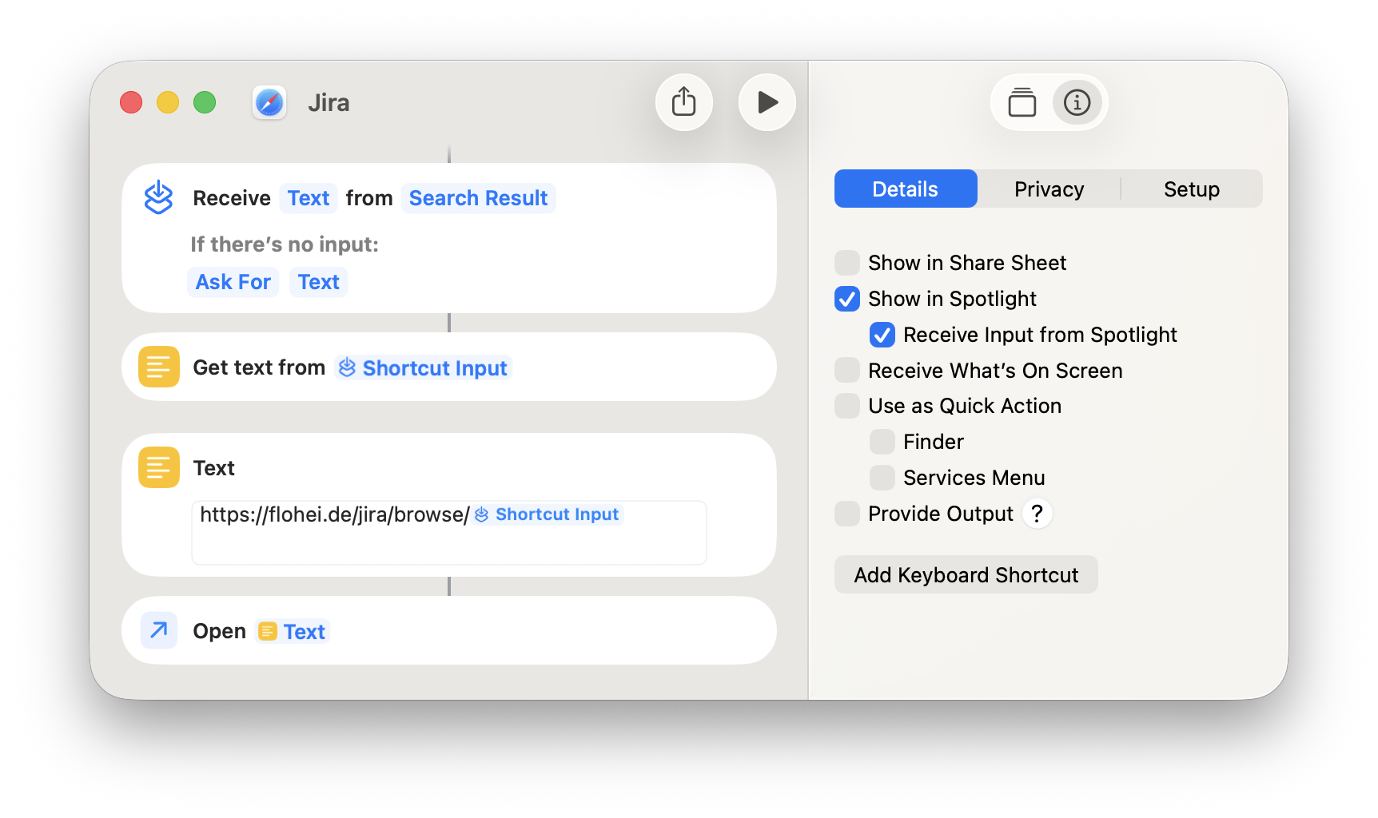Open the share options via the share icon

point(683,102)
